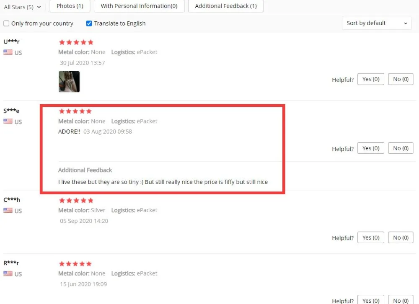Show reviews with Additional Feedback (1)
This screenshot has width=419, height=304.
click(x=226, y=6)
